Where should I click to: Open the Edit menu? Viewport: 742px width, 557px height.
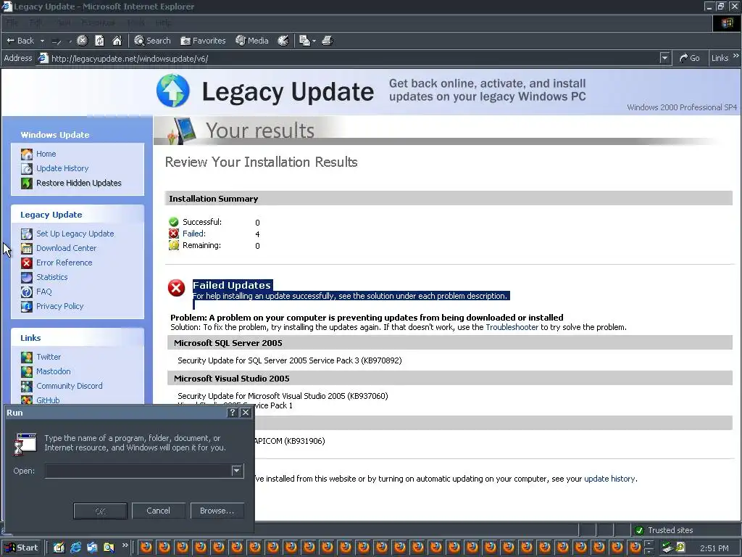tap(36, 22)
